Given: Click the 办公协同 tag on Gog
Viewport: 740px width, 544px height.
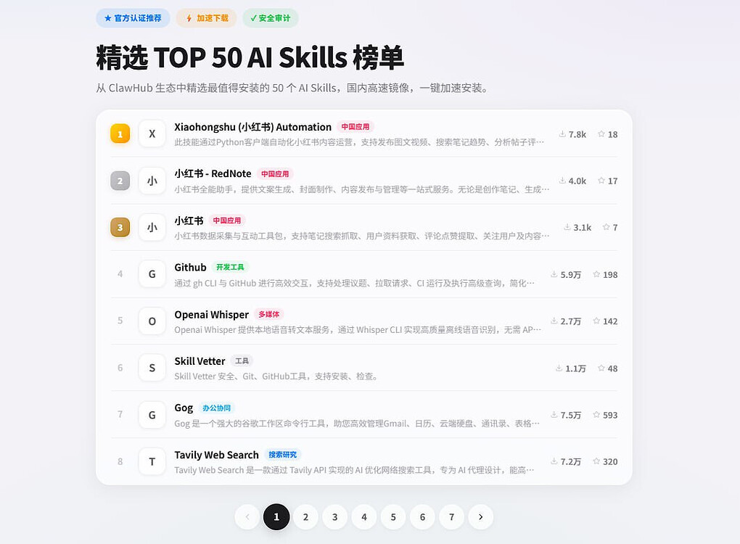Looking at the screenshot, I should pos(217,408).
